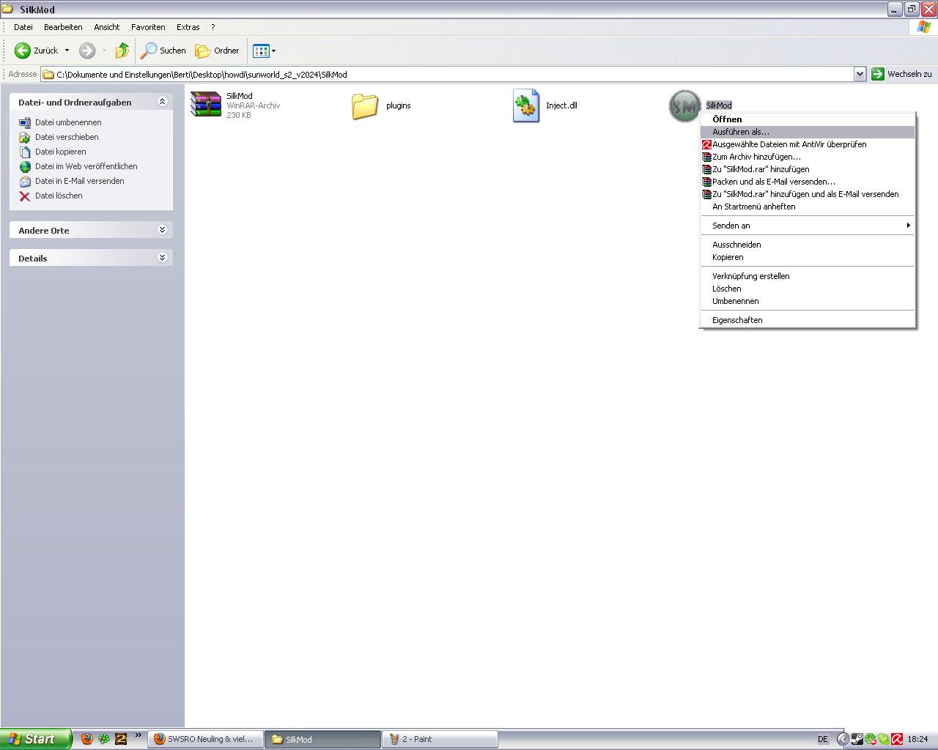Launch Firefox from the quick launch bar
This screenshot has height=750, width=938.
[87, 739]
